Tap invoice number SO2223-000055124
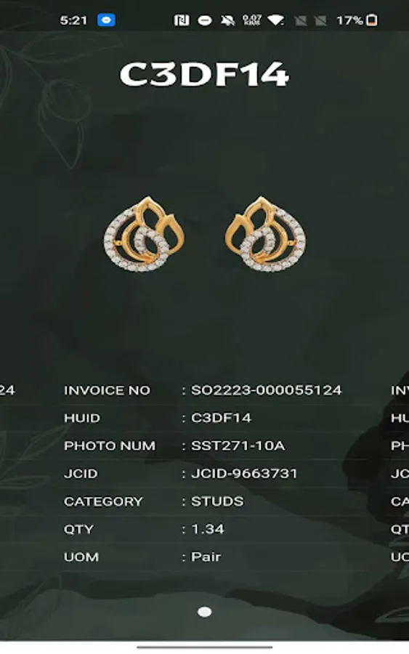This screenshot has width=409, height=654. click(267, 390)
